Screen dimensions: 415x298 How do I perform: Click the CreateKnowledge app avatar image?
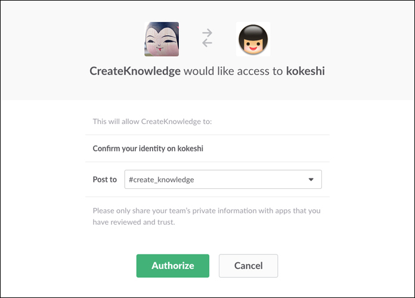tap(162, 39)
